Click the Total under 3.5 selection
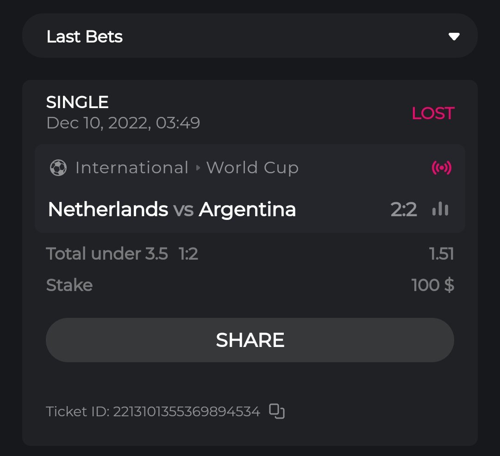The image size is (500, 456). pyautogui.click(x=107, y=254)
